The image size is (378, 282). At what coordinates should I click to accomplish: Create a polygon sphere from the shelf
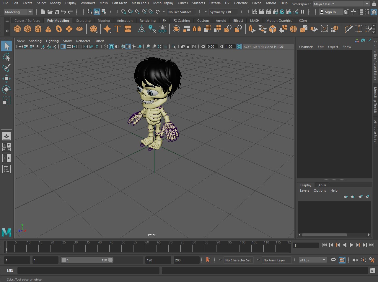click(x=17, y=29)
